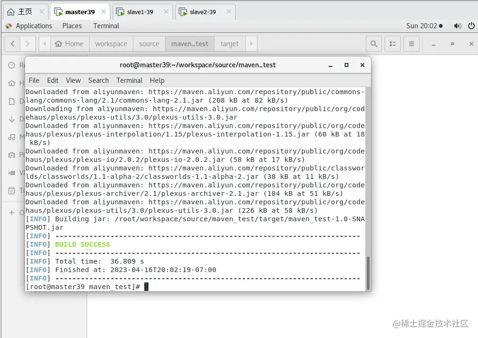Select the maven_test path segment
478x338 pixels.
[x=190, y=44]
